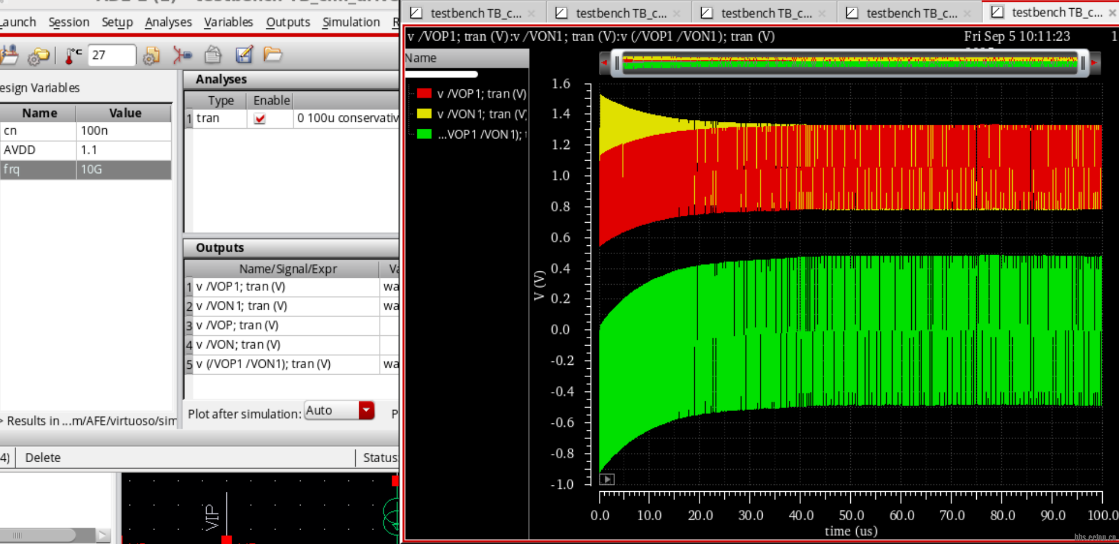Click the open folder load state icon
1119x544 pixels.
tap(273, 55)
